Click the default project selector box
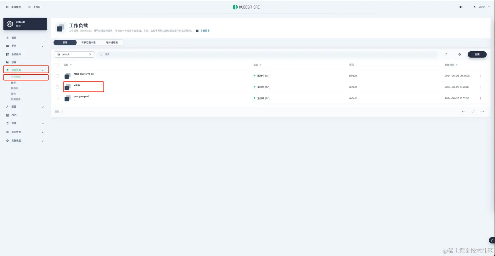The height and width of the screenshot is (256, 495). 75,54
